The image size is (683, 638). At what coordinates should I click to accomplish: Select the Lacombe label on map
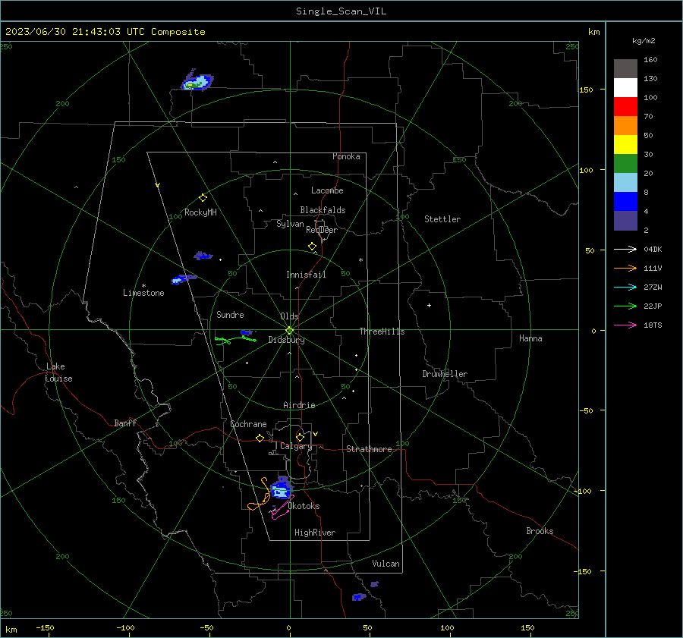[327, 190]
